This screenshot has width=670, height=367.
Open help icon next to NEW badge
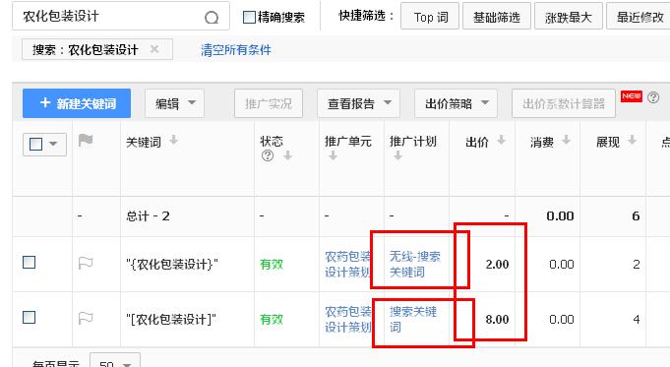tap(653, 97)
